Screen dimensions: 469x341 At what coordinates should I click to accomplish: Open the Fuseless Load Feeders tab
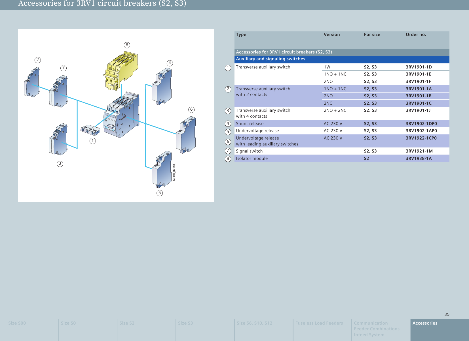(x=322, y=330)
